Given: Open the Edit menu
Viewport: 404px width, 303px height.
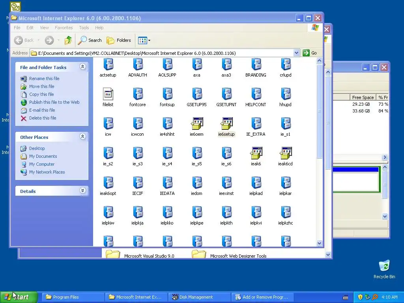Looking at the screenshot, I should click(x=30, y=28).
